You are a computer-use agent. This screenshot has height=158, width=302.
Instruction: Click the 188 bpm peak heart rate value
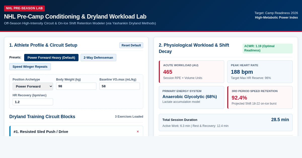pos(242,72)
